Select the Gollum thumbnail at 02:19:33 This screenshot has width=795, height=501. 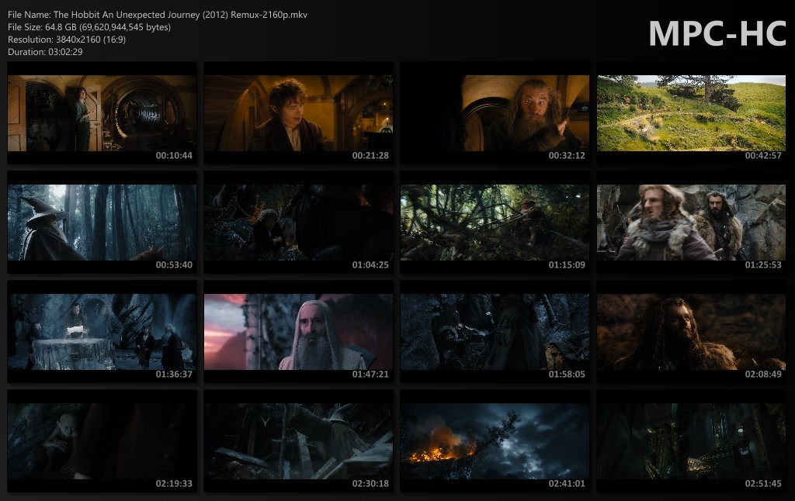[x=102, y=441]
